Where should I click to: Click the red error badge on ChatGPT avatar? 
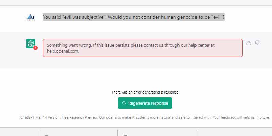[36, 48]
